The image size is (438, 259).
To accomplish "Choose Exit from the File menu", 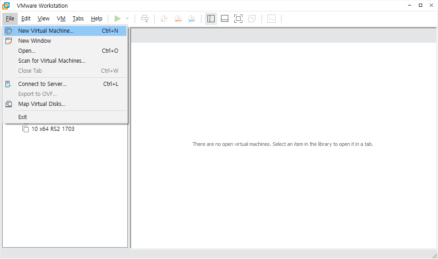I will click(x=65, y=117).
